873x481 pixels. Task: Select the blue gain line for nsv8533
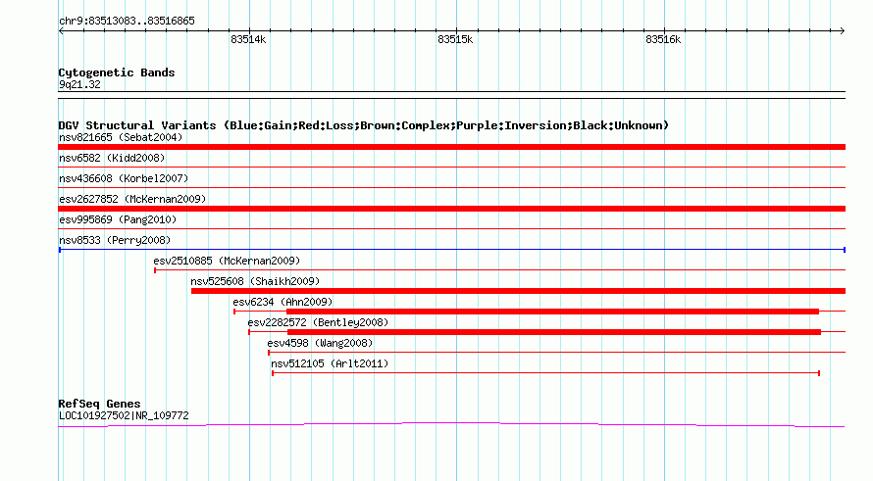(451, 250)
